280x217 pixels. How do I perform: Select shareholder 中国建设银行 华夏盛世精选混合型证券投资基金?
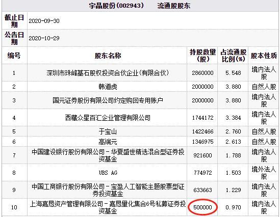point(108,155)
